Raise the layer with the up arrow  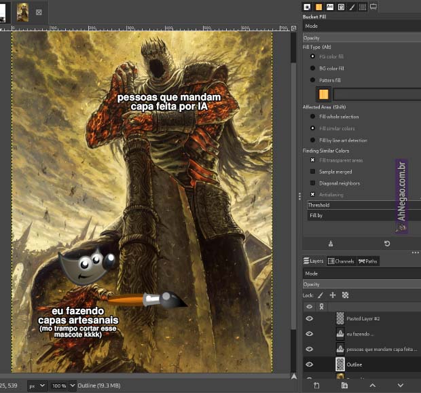click(x=372, y=386)
